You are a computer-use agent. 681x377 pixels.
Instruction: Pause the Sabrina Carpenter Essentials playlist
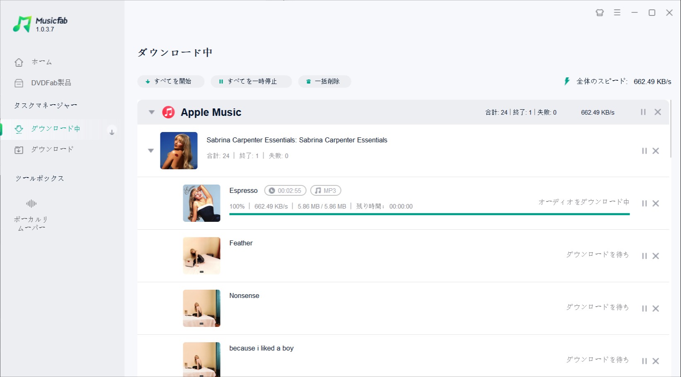645,151
